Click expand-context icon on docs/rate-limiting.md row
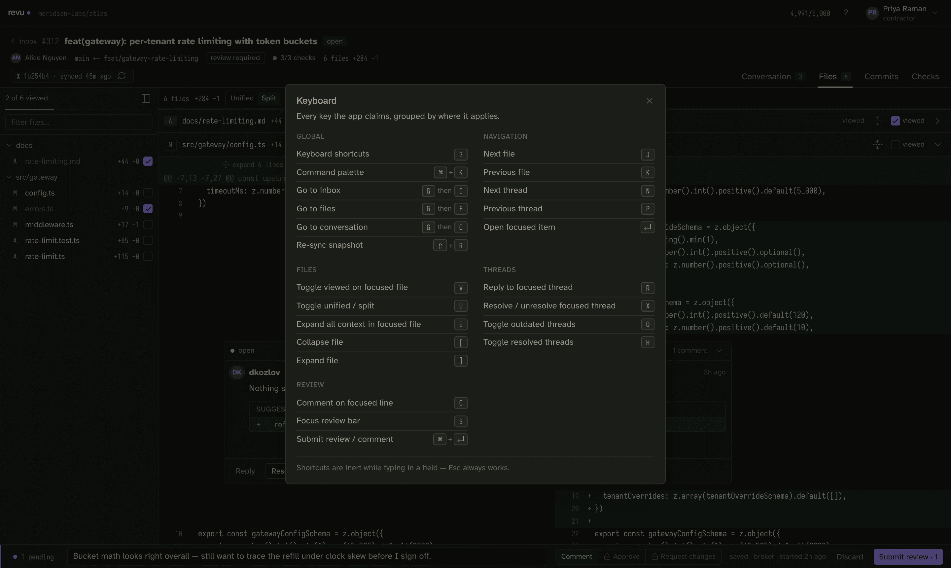Viewport: 951px width, 568px height. point(877,121)
